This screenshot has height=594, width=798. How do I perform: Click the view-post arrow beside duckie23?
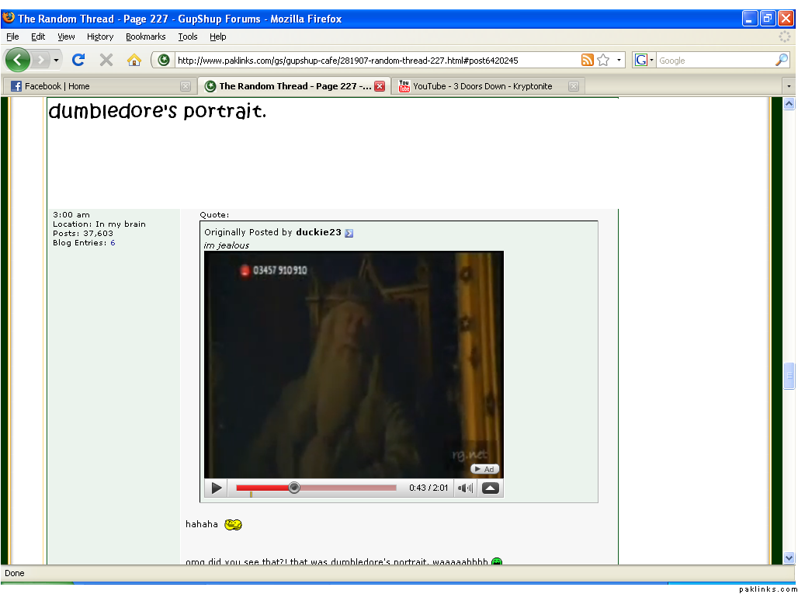pyautogui.click(x=349, y=233)
